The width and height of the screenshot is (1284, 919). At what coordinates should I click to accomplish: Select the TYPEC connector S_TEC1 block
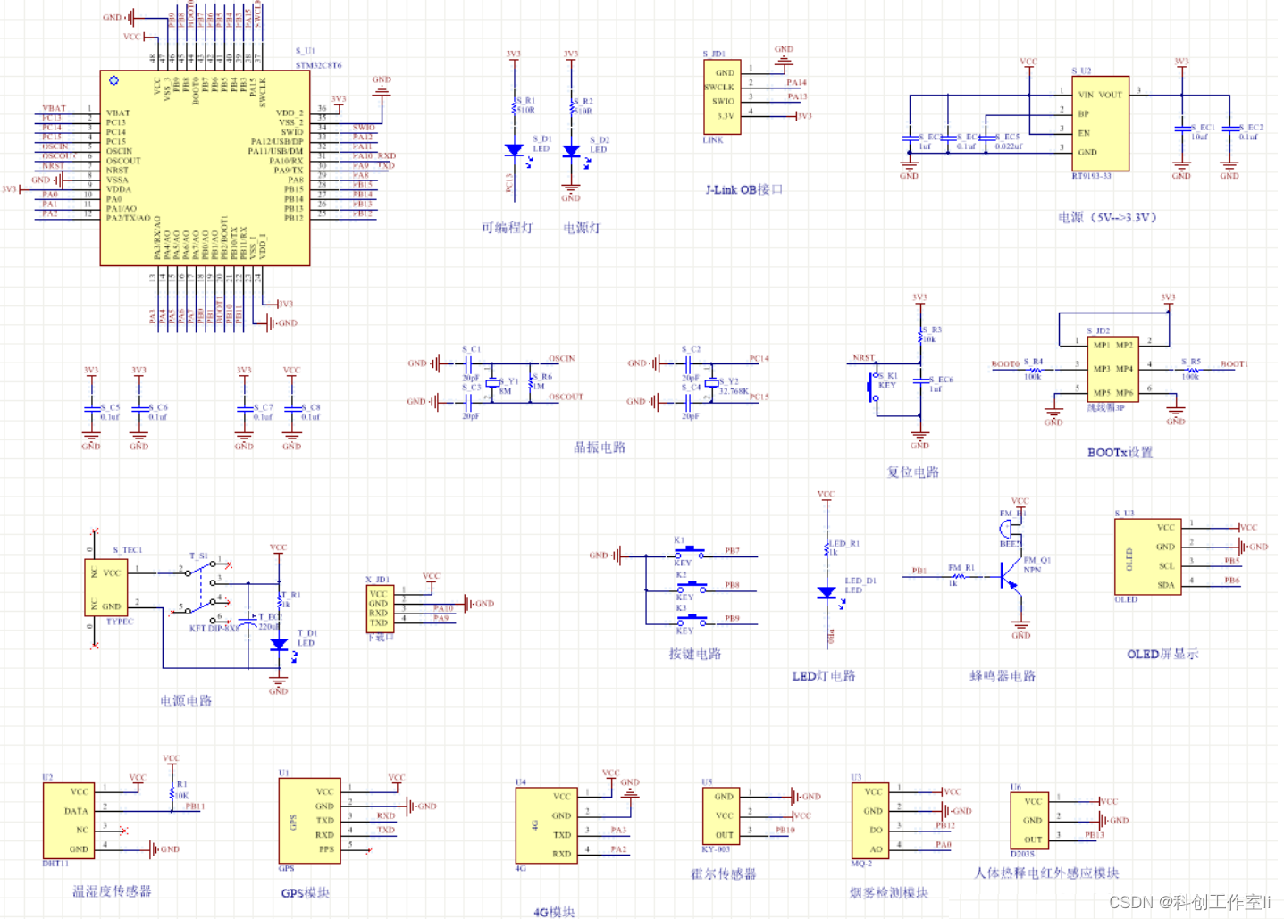tap(107, 588)
